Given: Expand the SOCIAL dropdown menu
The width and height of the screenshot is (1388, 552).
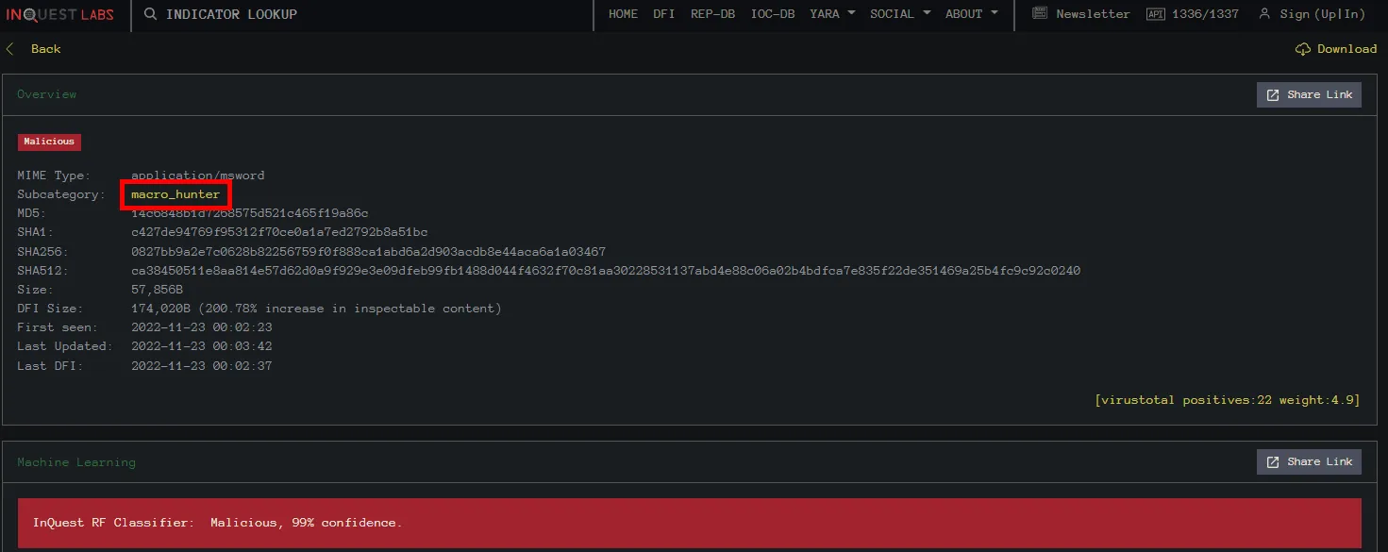Looking at the screenshot, I should click(x=900, y=14).
